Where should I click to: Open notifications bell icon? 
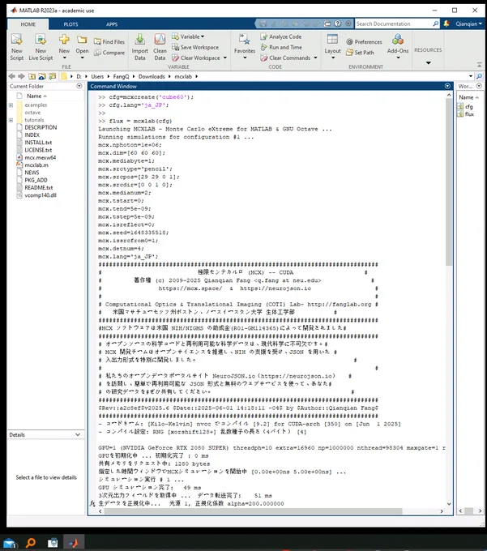point(446,23)
